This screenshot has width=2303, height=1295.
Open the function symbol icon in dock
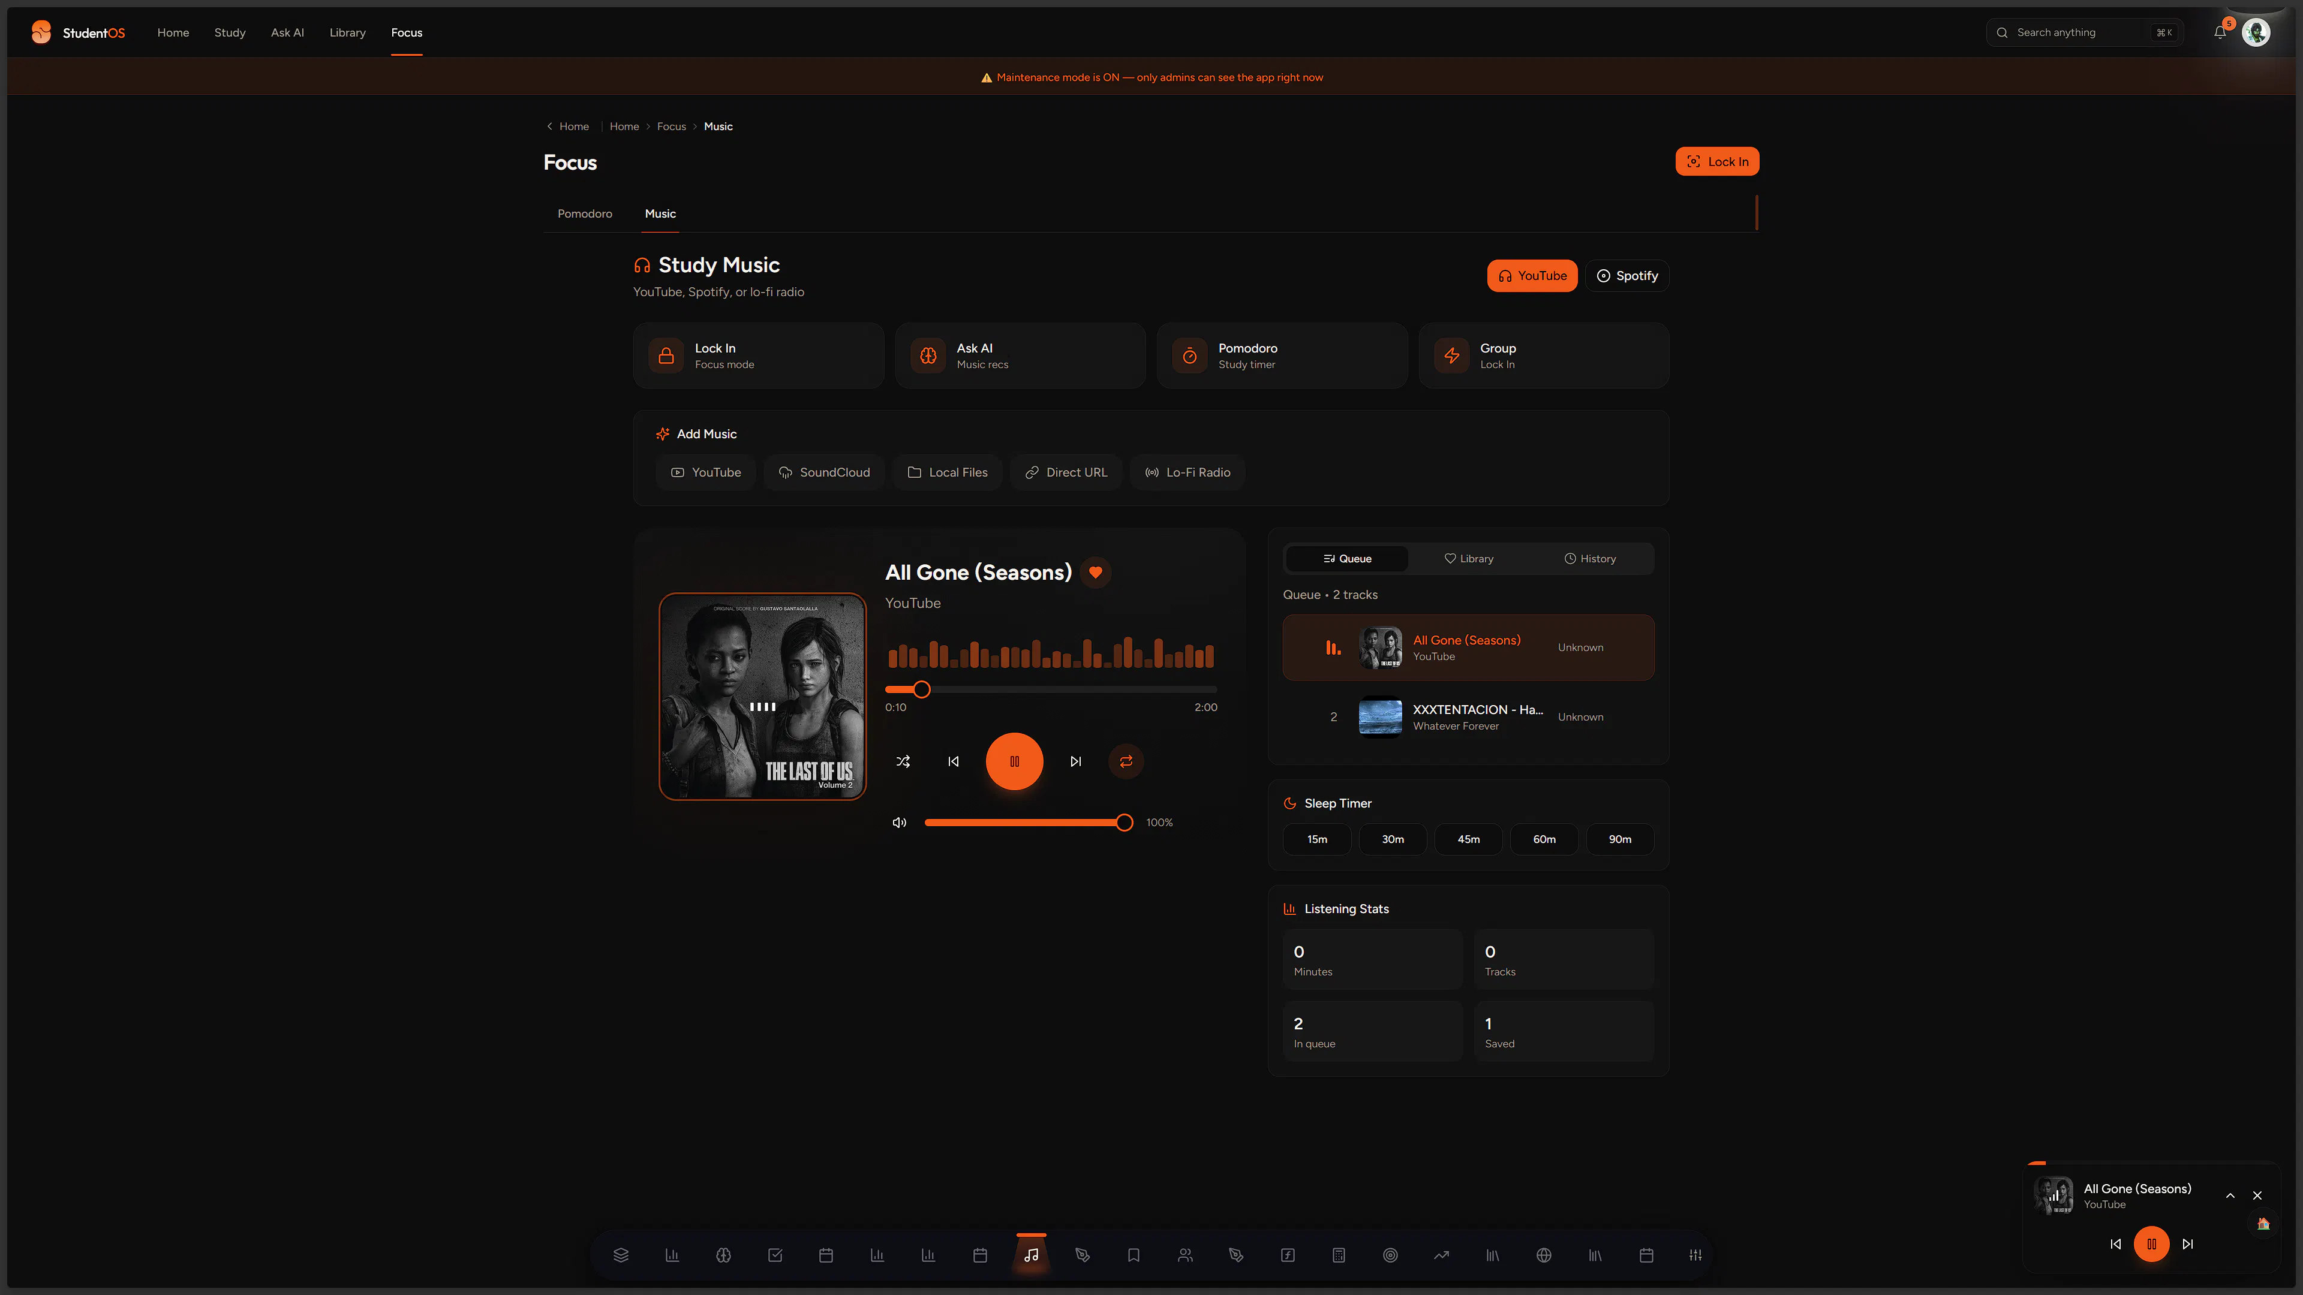[x=1288, y=1255]
